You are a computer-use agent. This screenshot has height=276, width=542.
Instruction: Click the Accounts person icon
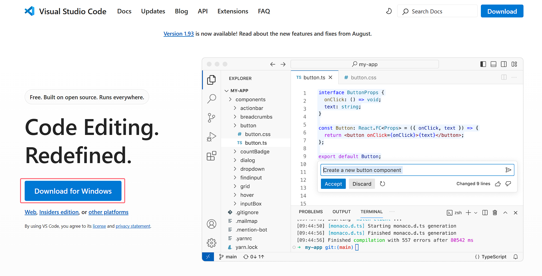211,224
